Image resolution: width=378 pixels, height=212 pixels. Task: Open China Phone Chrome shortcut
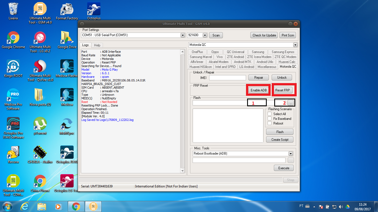point(40,184)
